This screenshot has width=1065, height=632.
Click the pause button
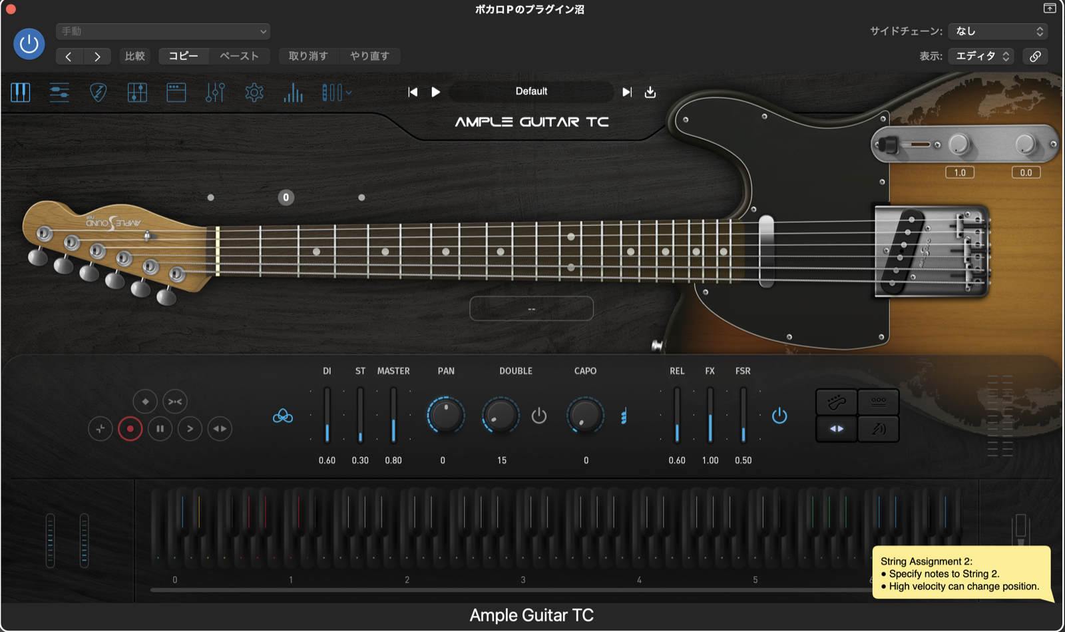(x=160, y=429)
